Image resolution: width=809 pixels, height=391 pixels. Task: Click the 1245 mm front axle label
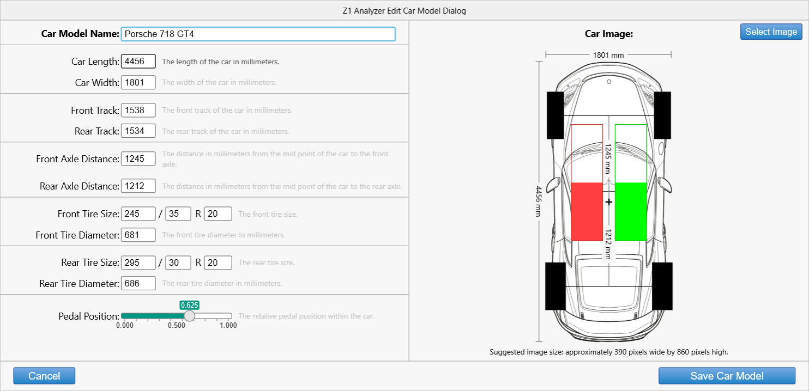point(608,159)
